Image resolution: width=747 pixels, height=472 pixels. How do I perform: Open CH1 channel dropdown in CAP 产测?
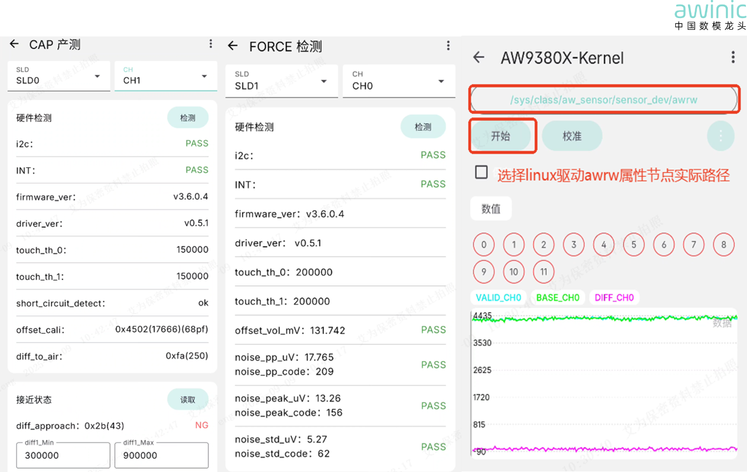point(166,76)
